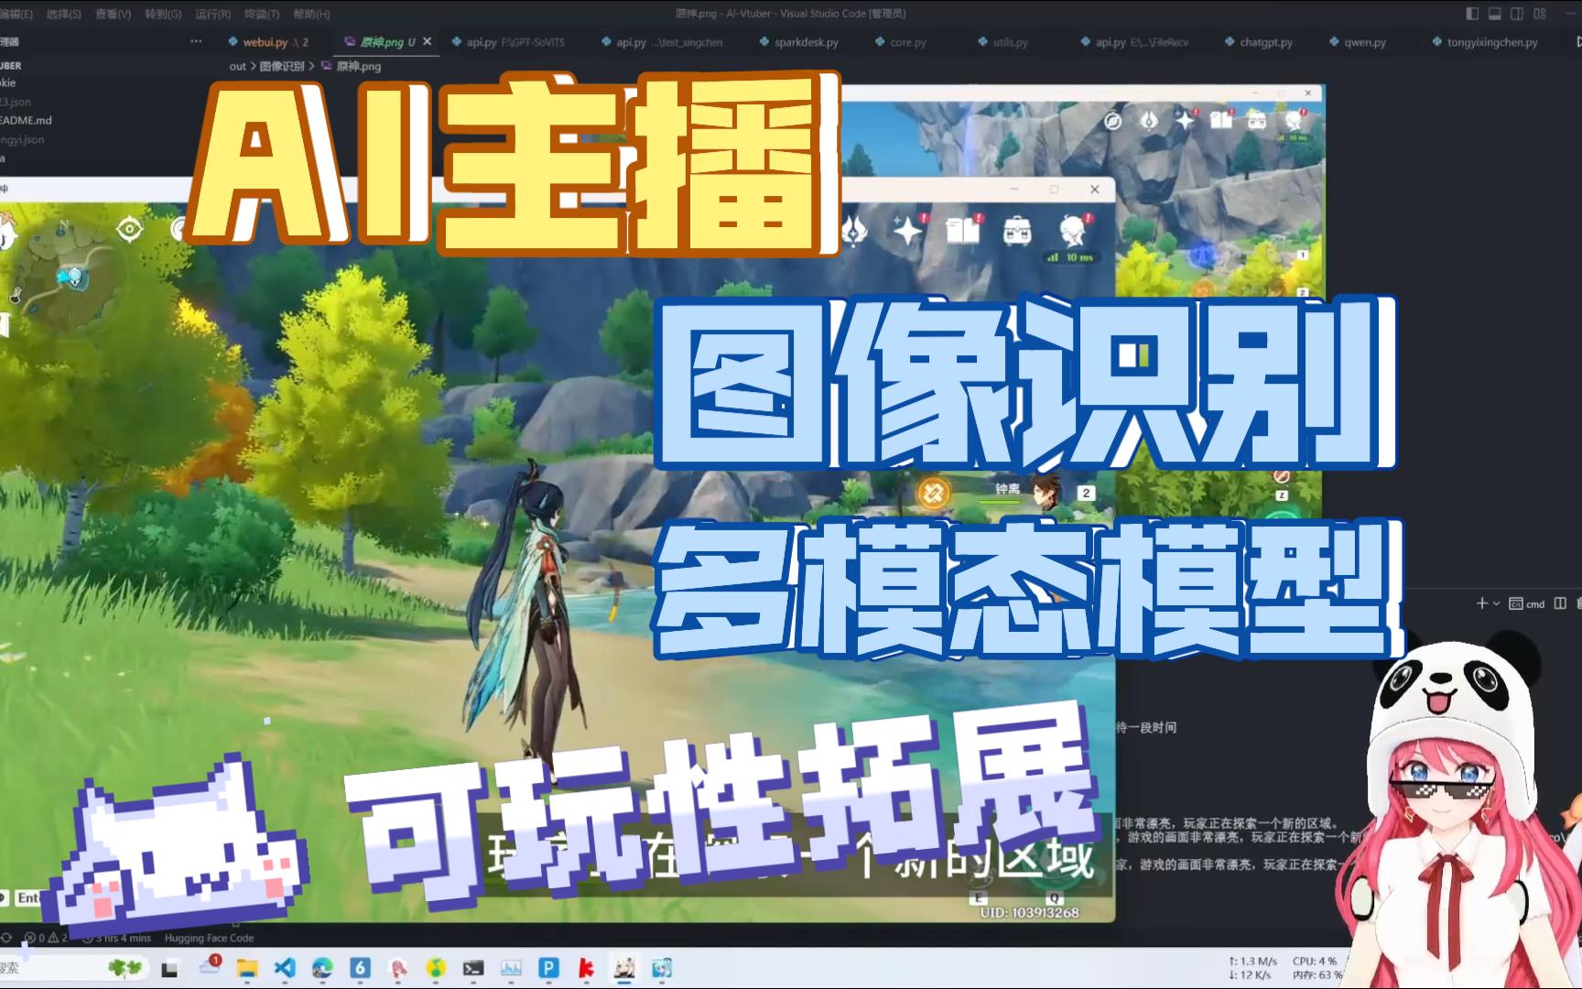This screenshot has width=1582, height=989.
Task: Close the front game window
Action: 1094,190
